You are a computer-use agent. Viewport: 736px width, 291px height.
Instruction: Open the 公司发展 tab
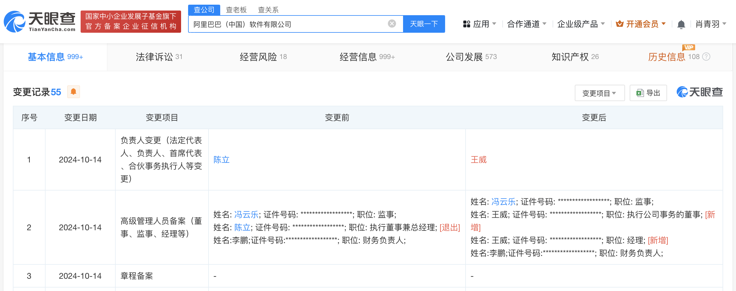point(471,57)
